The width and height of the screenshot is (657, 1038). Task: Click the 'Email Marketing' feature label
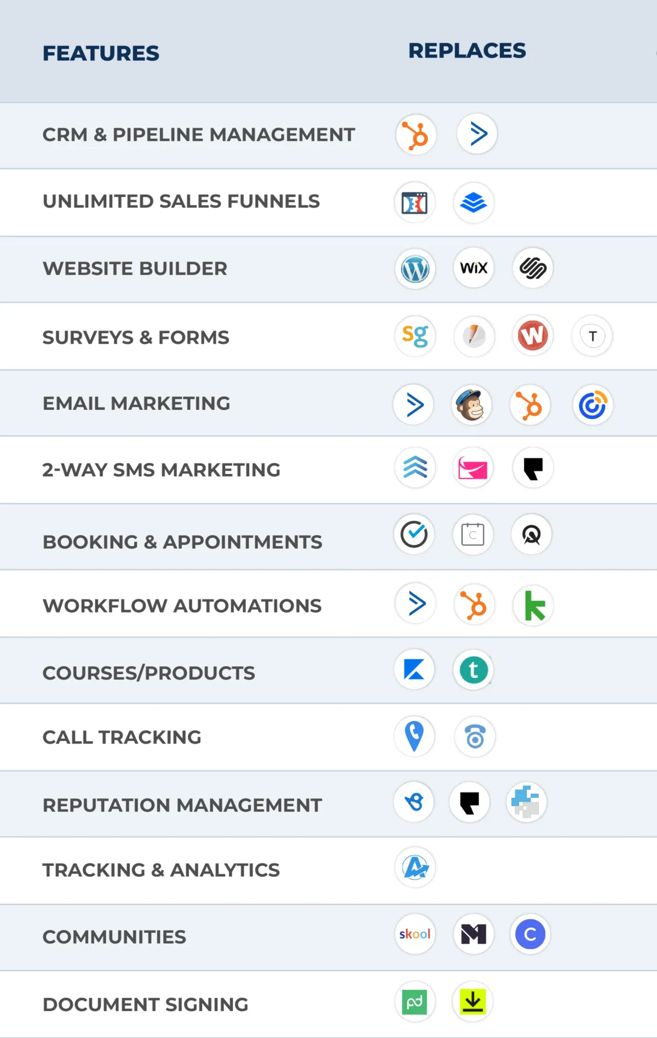point(136,403)
